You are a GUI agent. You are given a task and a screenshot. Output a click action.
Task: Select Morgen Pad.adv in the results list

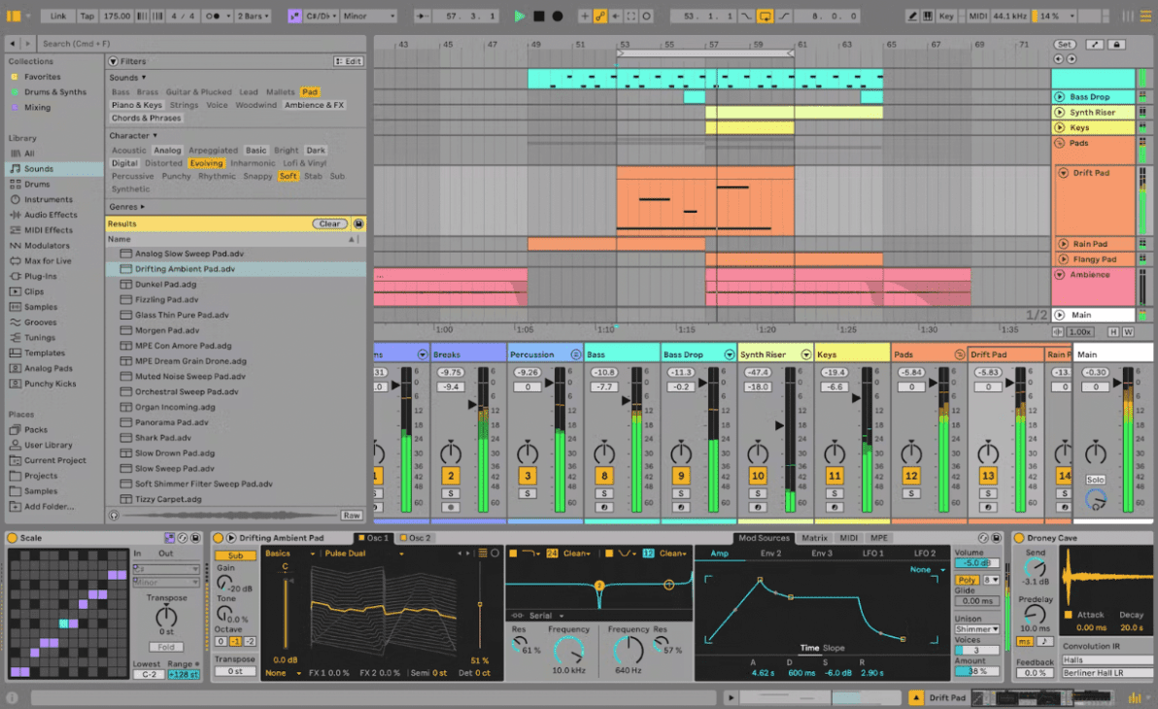pyautogui.click(x=165, y=330)
